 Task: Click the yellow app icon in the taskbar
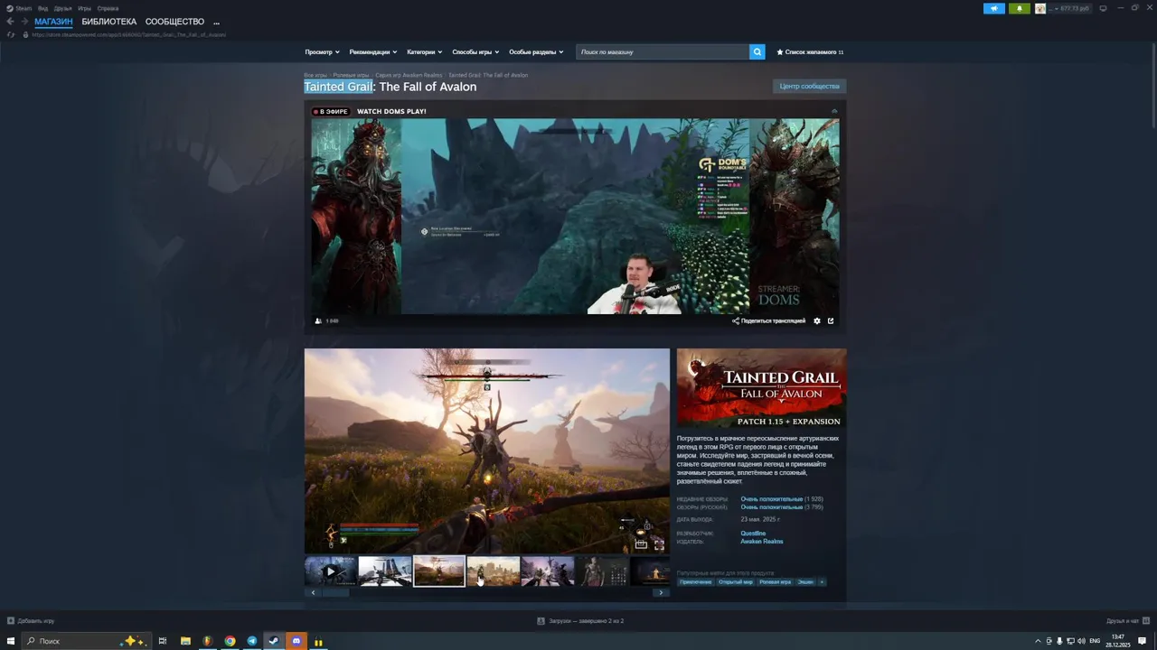coord(318,641)
